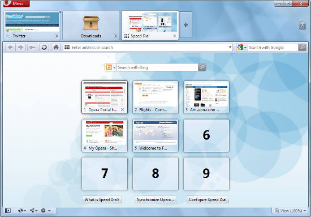The width and height of the screenshot is (311, 217).
Task: Click the password wand key icon
Action: tap(32, 48)
